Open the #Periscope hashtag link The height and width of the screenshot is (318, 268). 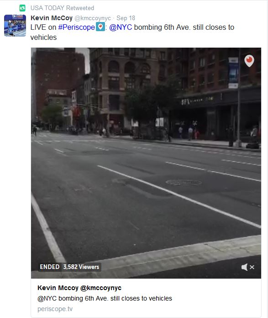coord(76,27)
